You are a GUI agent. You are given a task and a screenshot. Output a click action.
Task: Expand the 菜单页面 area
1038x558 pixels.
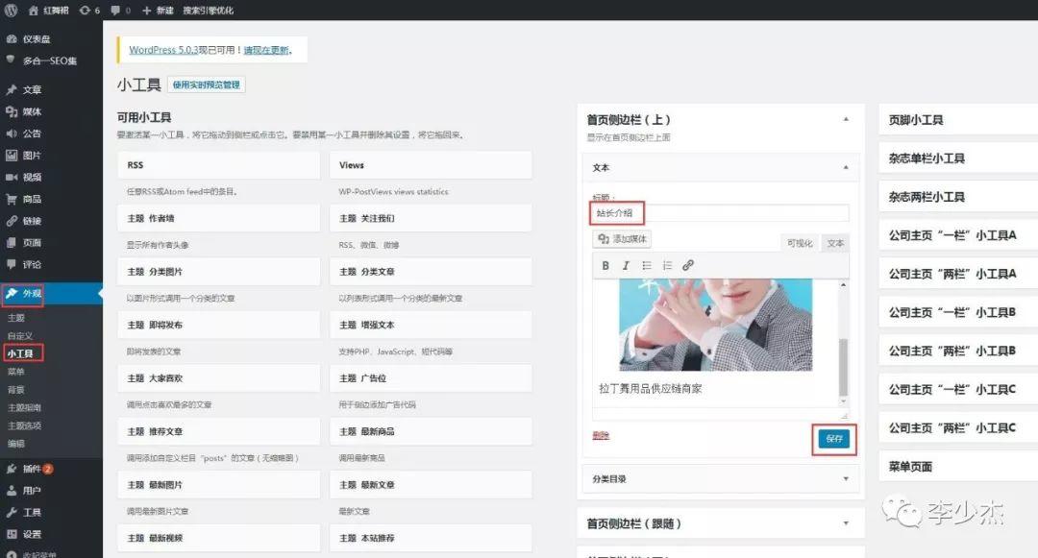pyautogui.click(x=958, y=466)
